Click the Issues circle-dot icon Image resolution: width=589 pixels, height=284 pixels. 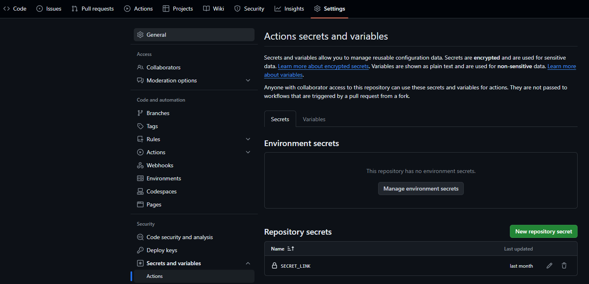[x=40, y=9]
